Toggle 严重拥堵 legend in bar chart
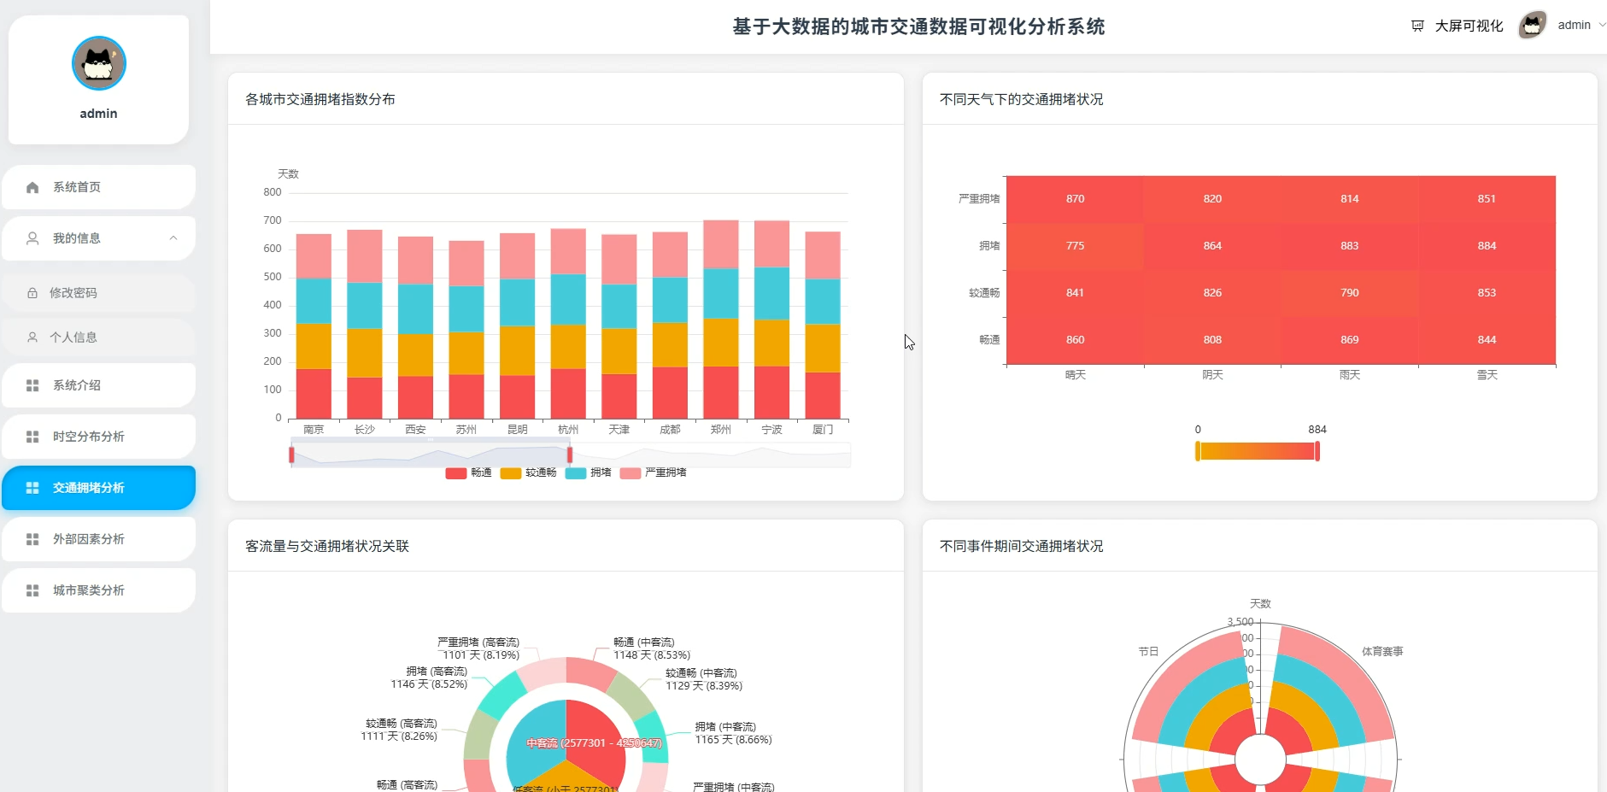The width and height of the screenshot is (1607, 792). (653, 473)
